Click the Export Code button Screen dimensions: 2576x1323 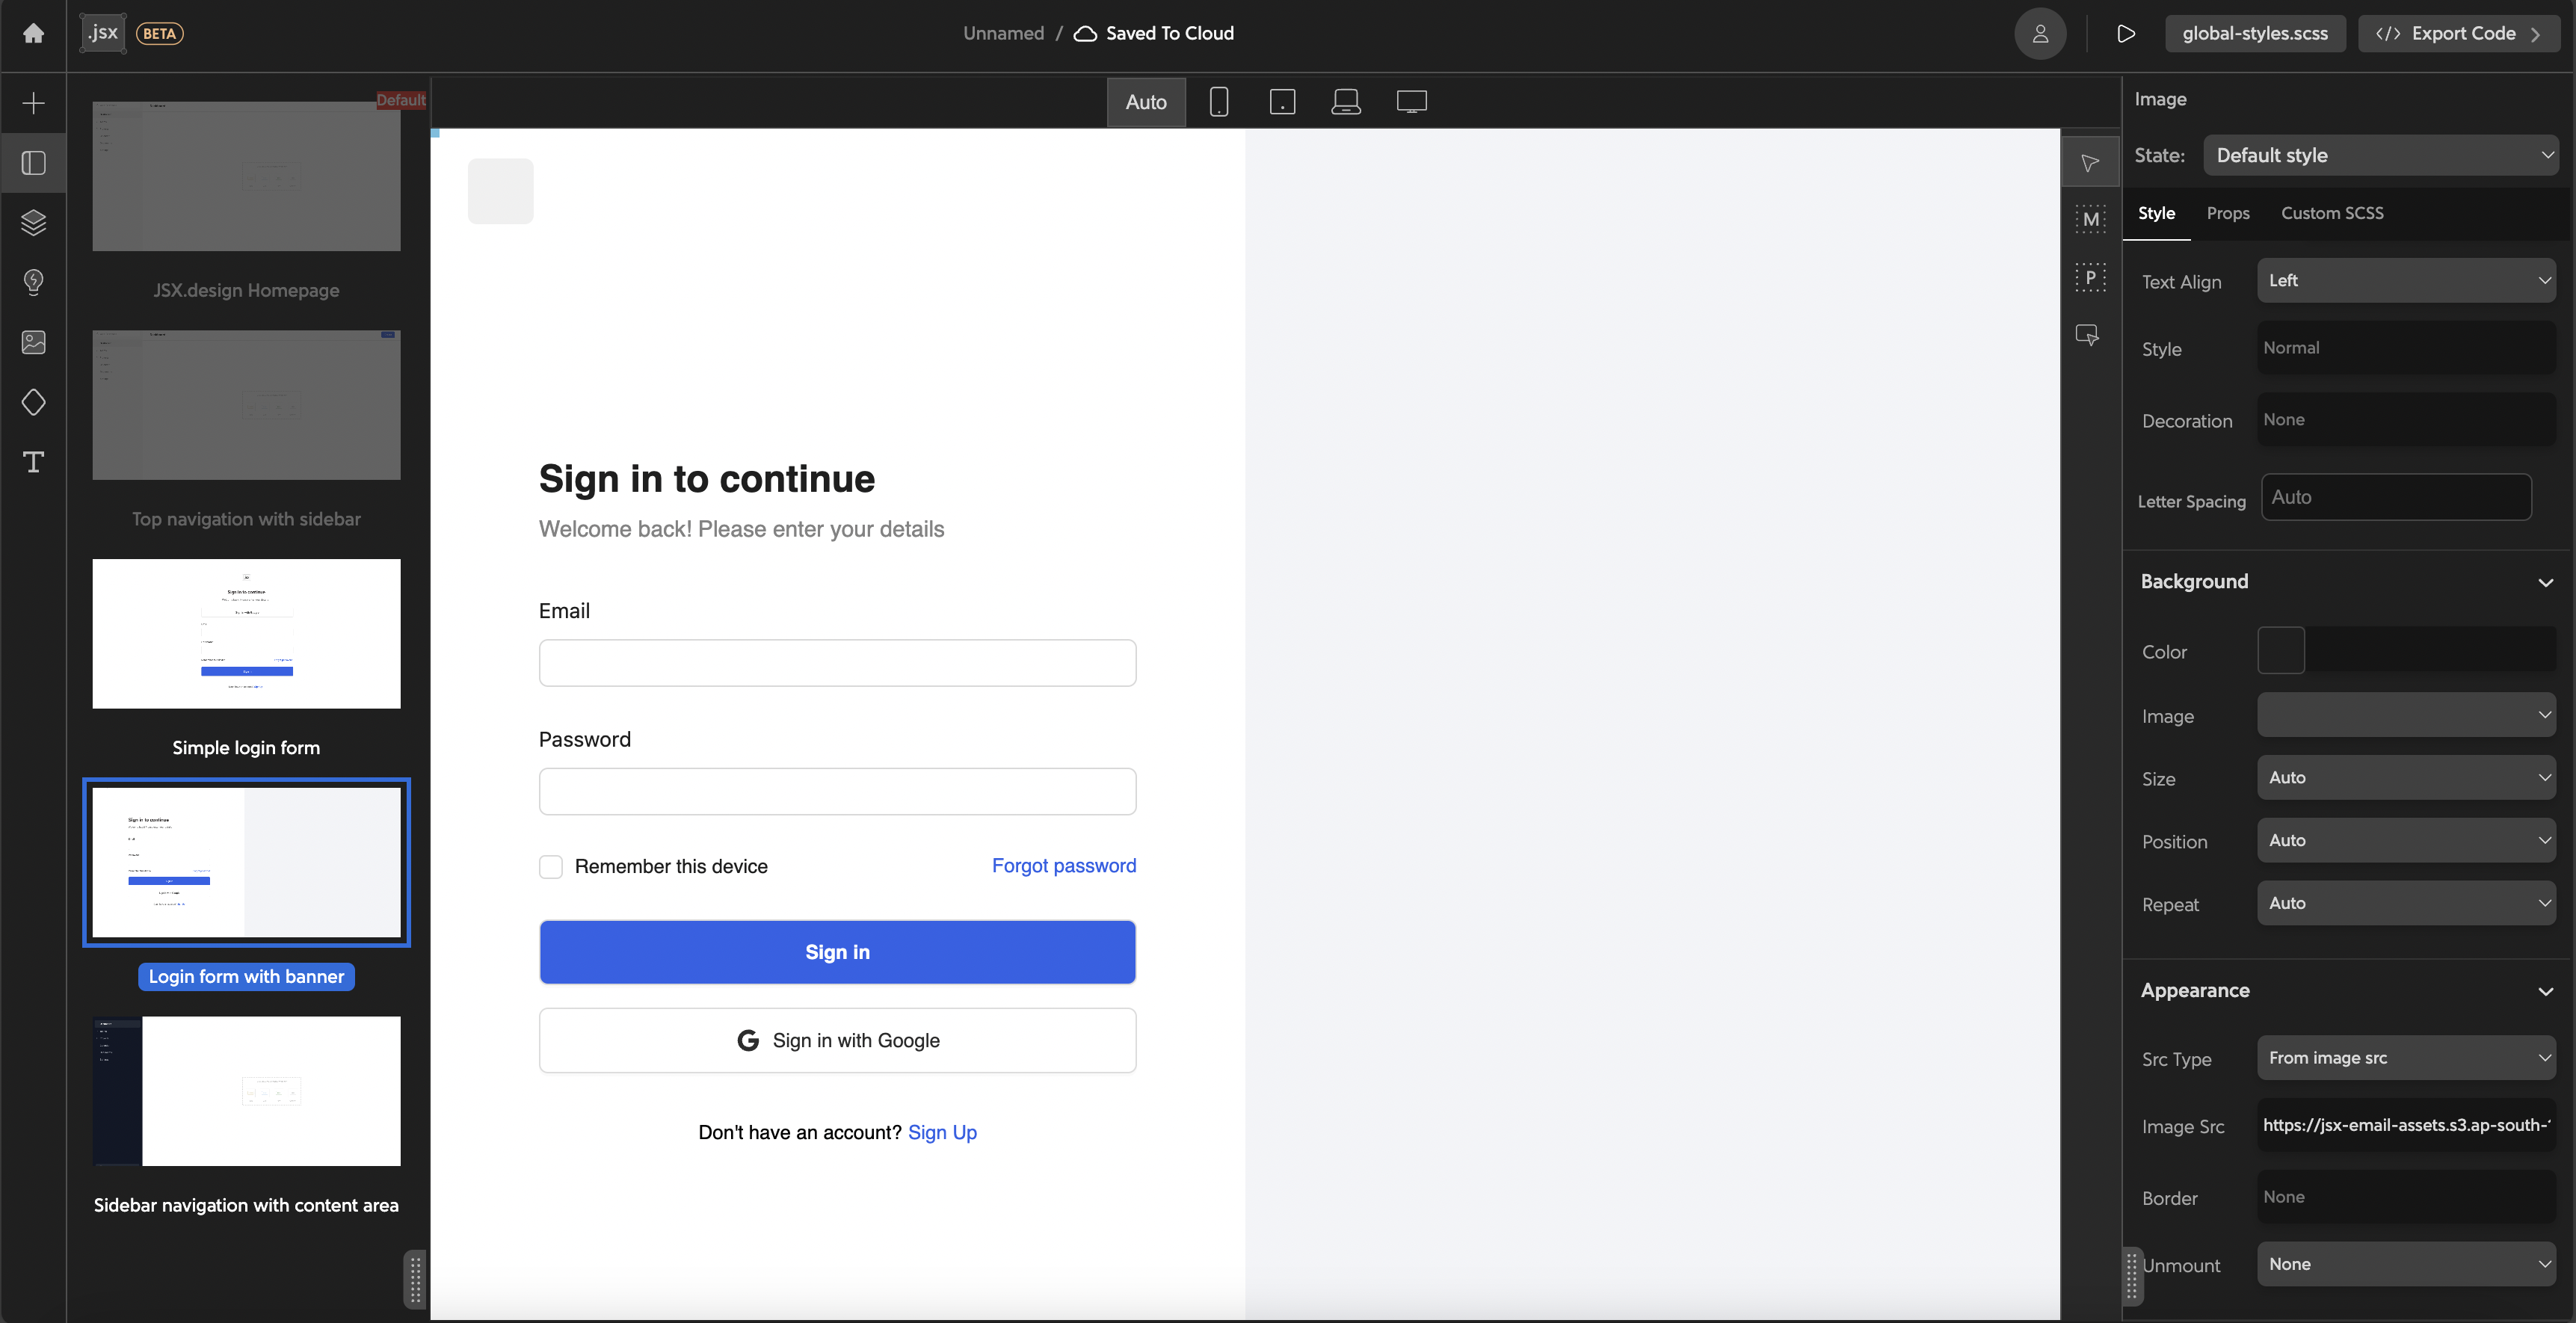click(x=2458, y=33)
